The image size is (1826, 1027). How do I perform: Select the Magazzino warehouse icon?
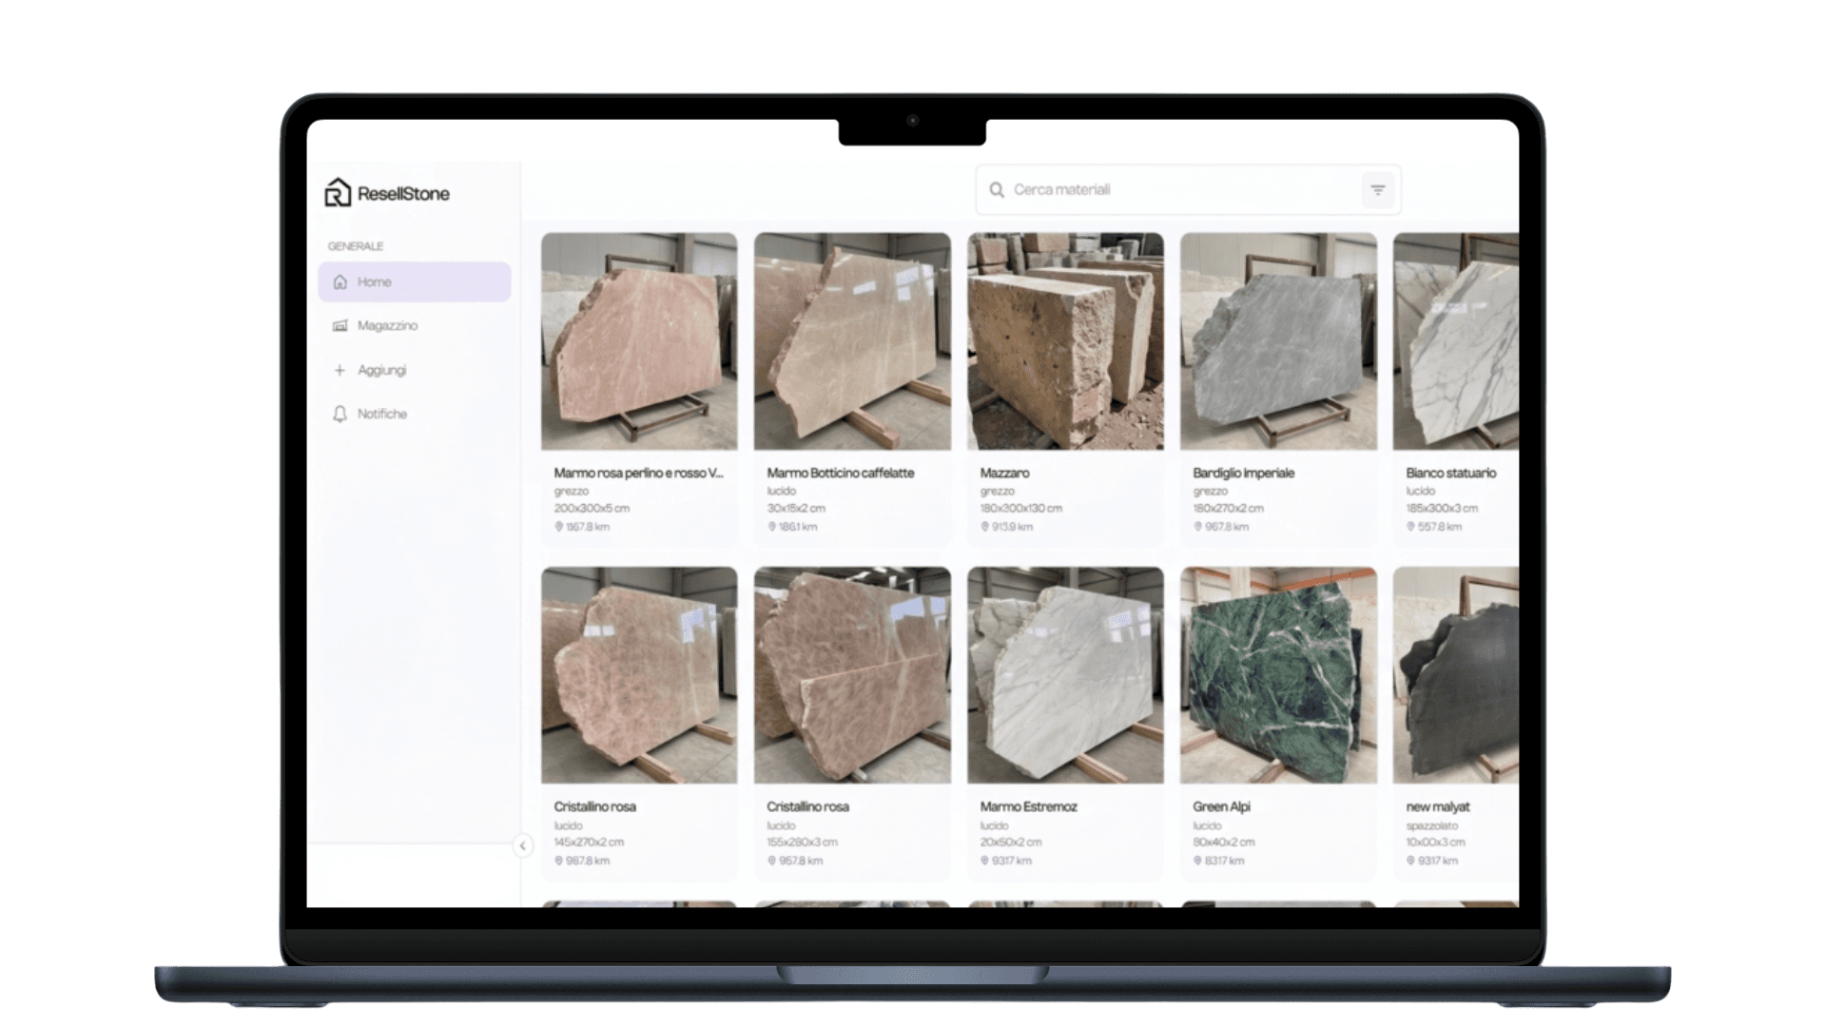[340, 325]
